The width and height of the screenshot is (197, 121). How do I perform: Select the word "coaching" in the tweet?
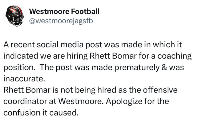(x=175, y=56)
